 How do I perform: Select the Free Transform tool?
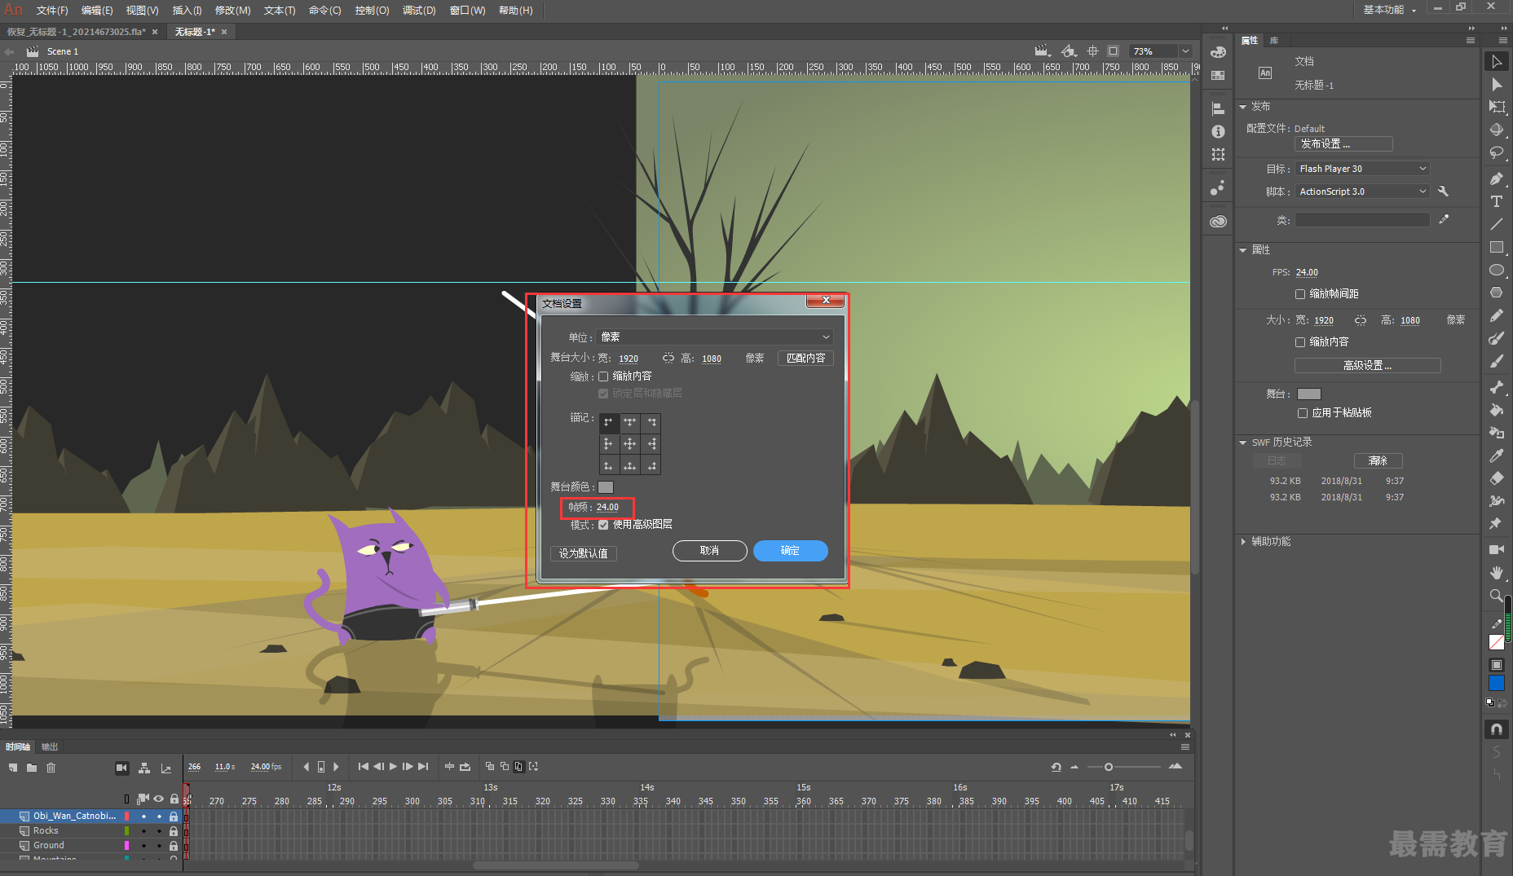[x=1497, y=107]
